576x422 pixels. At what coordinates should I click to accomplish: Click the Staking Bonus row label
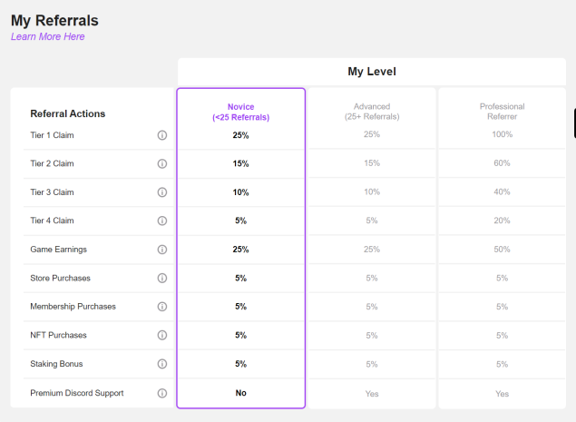tap(56, 364)
